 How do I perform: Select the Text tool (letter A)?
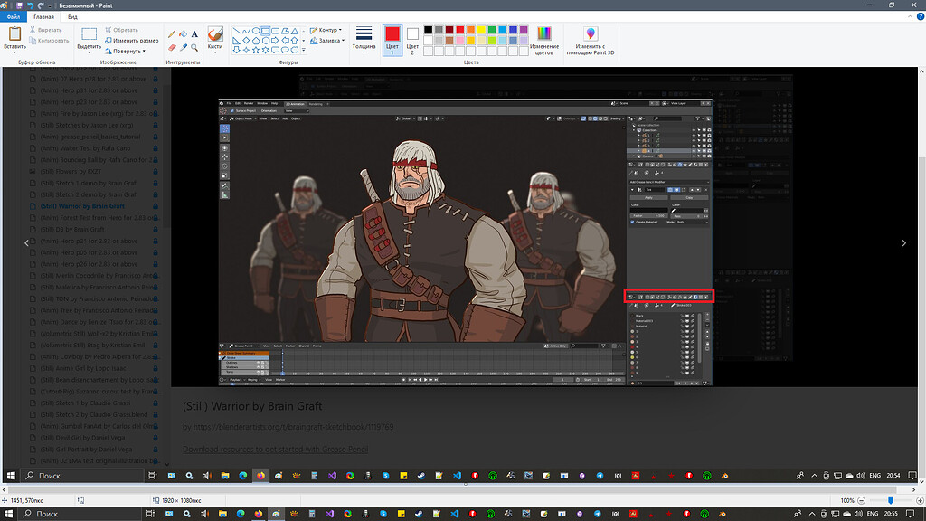click(194, 34)
